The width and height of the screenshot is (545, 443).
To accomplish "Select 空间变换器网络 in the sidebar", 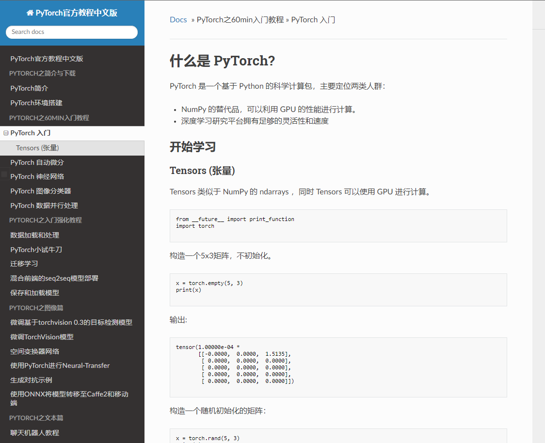I will pos(32,351).
